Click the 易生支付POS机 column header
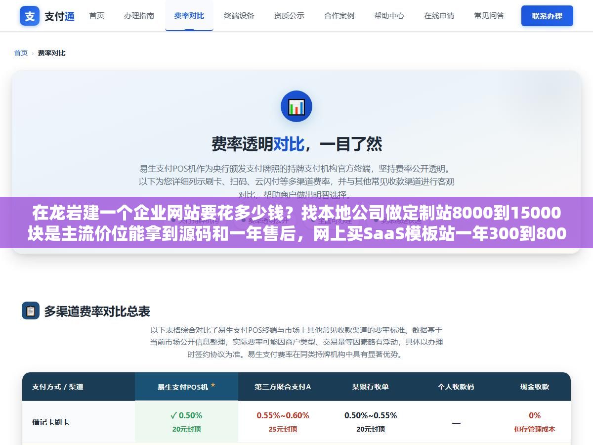Screen dimensions: 593x445 [186, 387]
